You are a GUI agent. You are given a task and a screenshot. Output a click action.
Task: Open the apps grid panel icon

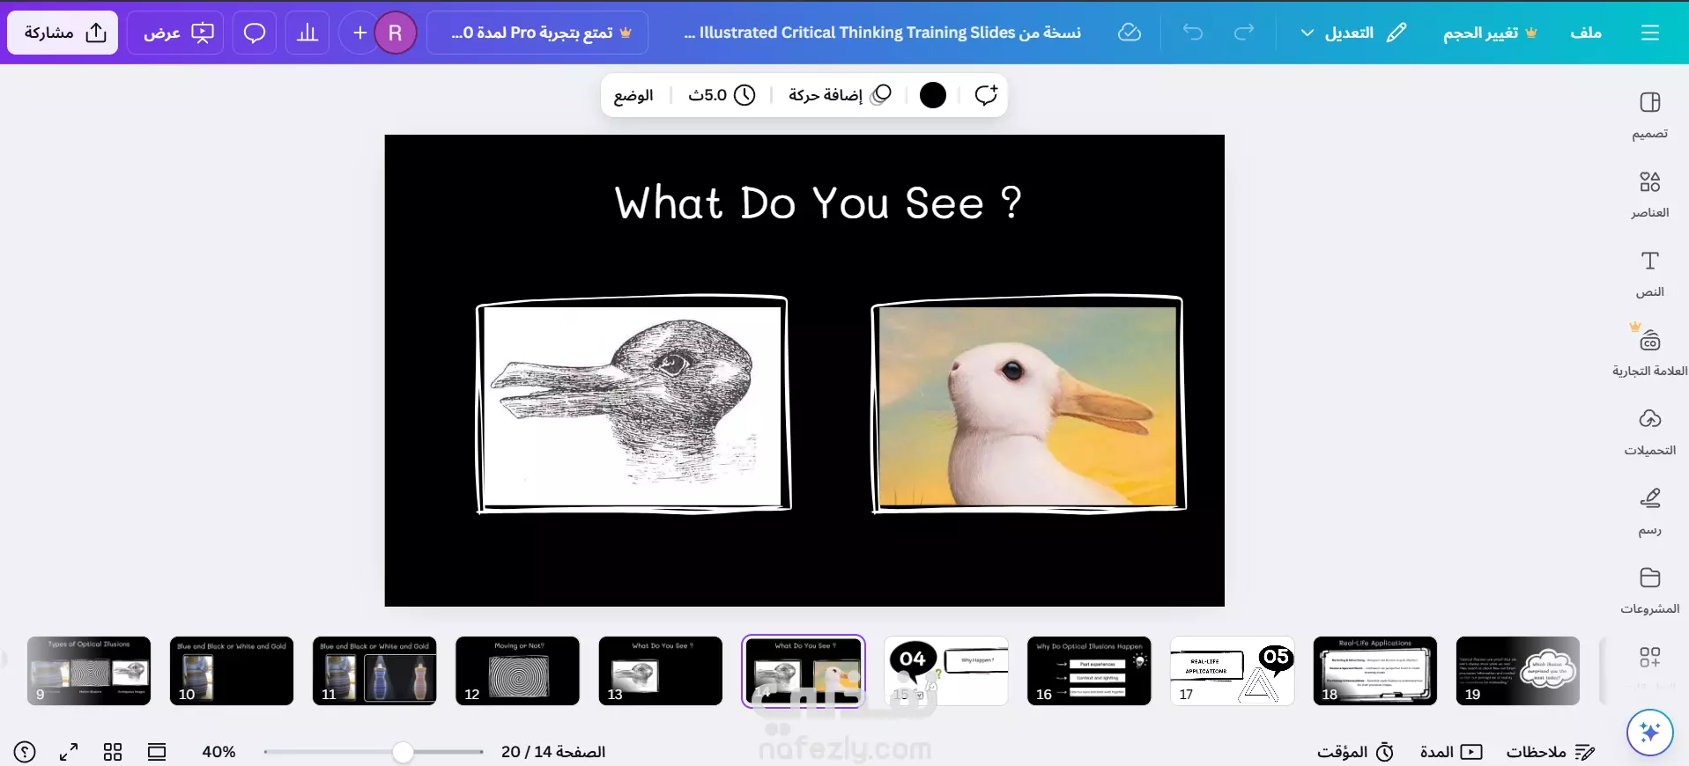tap(1650, 657)
